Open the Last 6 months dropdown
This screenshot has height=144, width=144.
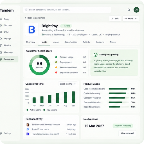click(68, 84)
